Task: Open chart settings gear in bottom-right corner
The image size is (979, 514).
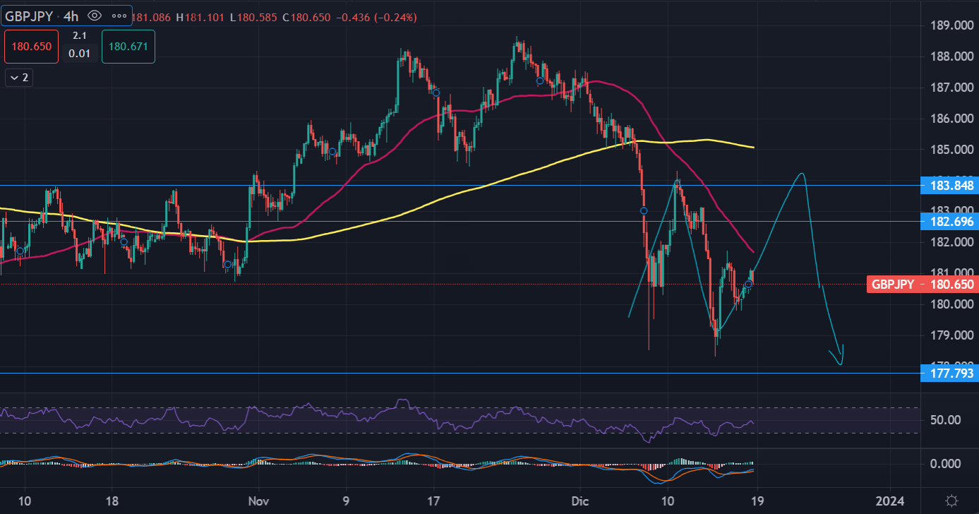Action: [951, 501]
